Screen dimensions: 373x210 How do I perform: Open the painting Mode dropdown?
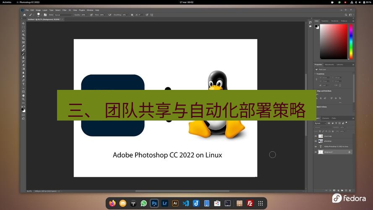pyautogui.click(x=63, y=15)
